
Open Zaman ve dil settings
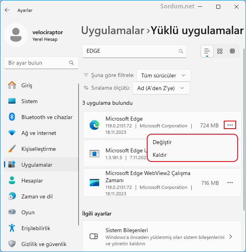pos(41,196)
